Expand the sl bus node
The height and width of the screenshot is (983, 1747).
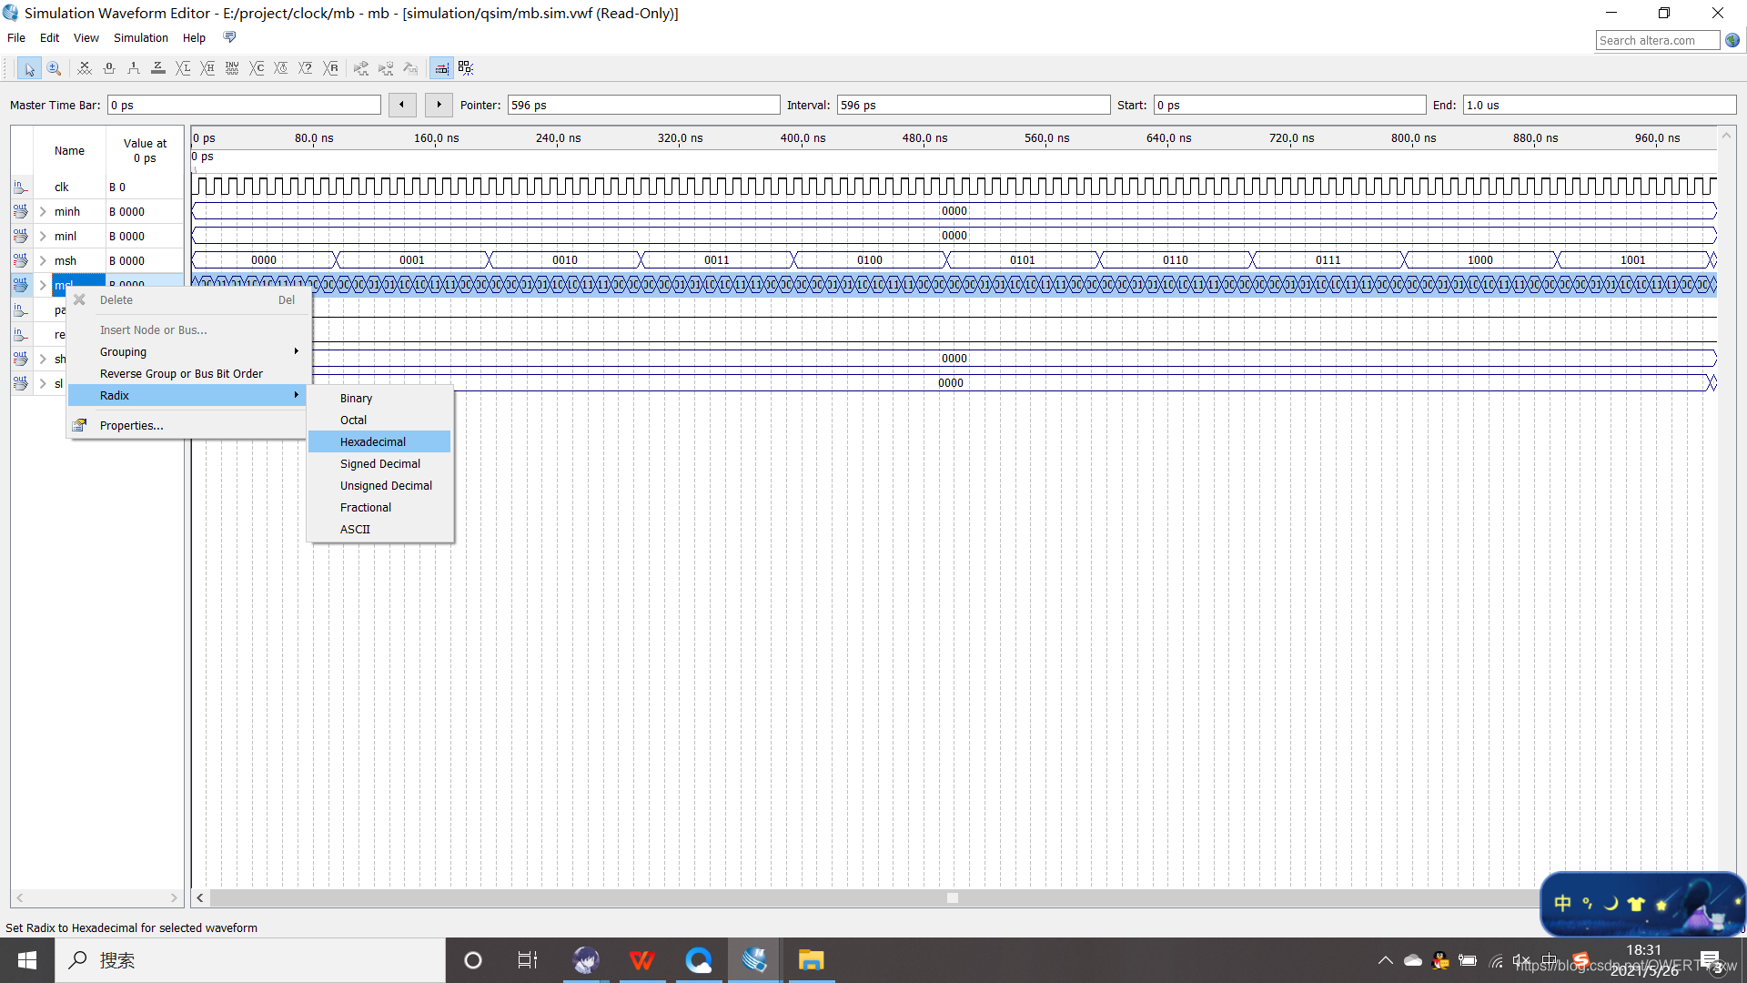[x=43, y=383]
